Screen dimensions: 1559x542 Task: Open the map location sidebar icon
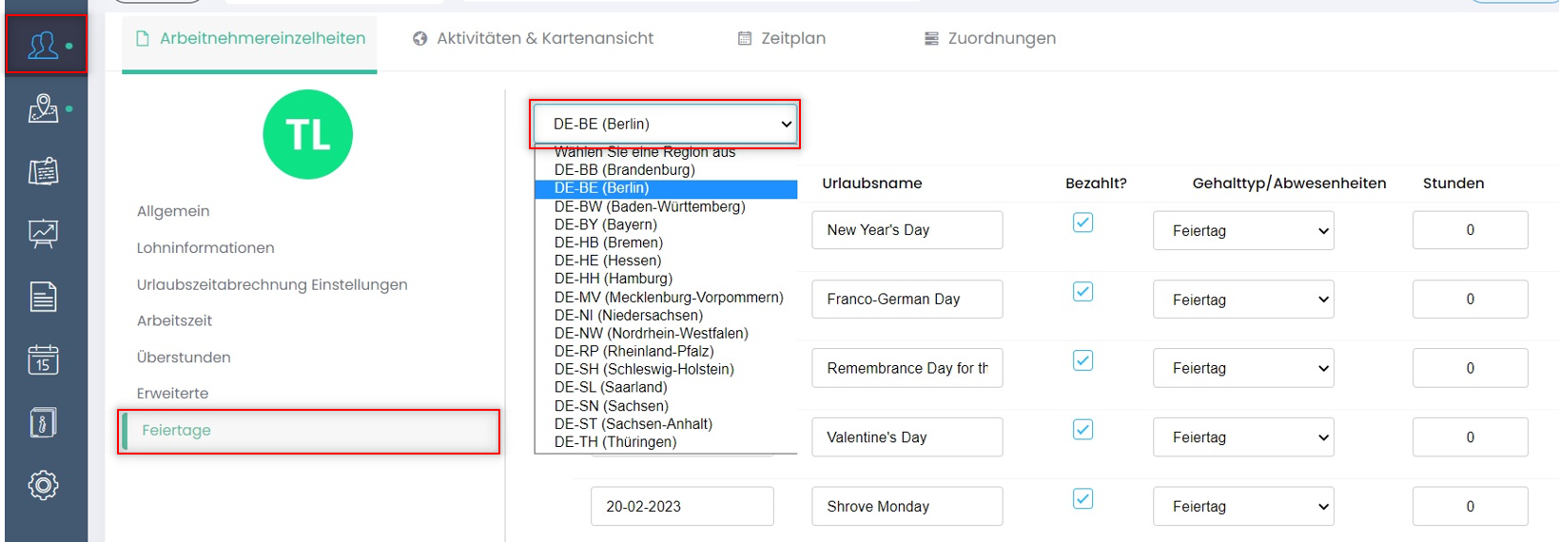[x=44, y=108]
